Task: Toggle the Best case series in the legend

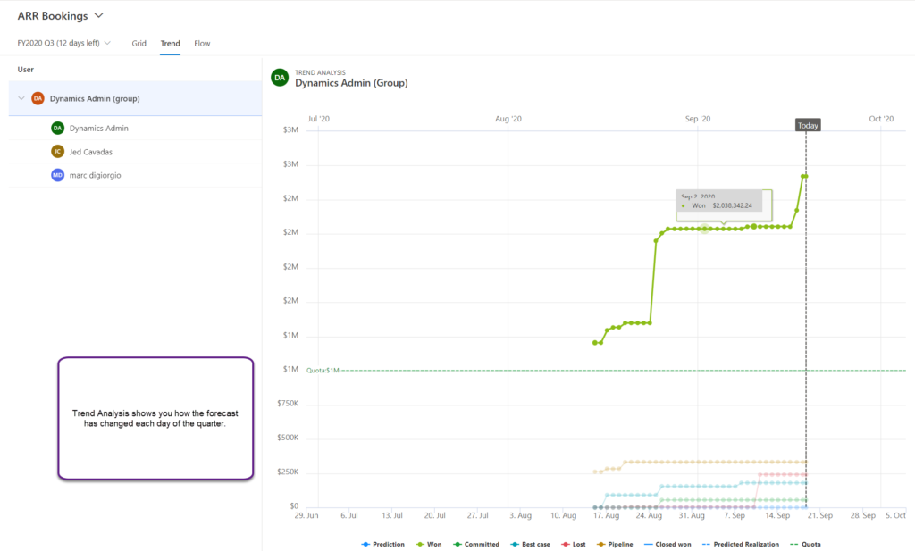Action: (x=530, y=544)
